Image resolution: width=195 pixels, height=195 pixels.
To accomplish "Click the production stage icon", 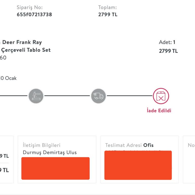I will pyautogui.click(x=36, y=96).
